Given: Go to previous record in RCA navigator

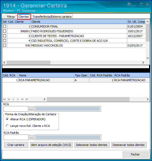Looking at the screenshot, I should (13, 99).
